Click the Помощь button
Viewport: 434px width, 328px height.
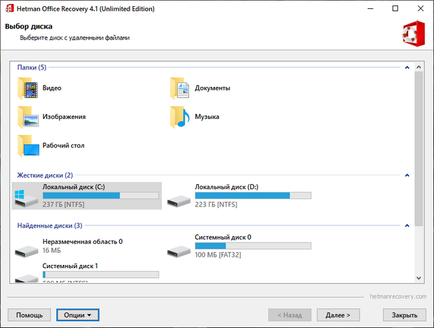(x=29, y=315)
